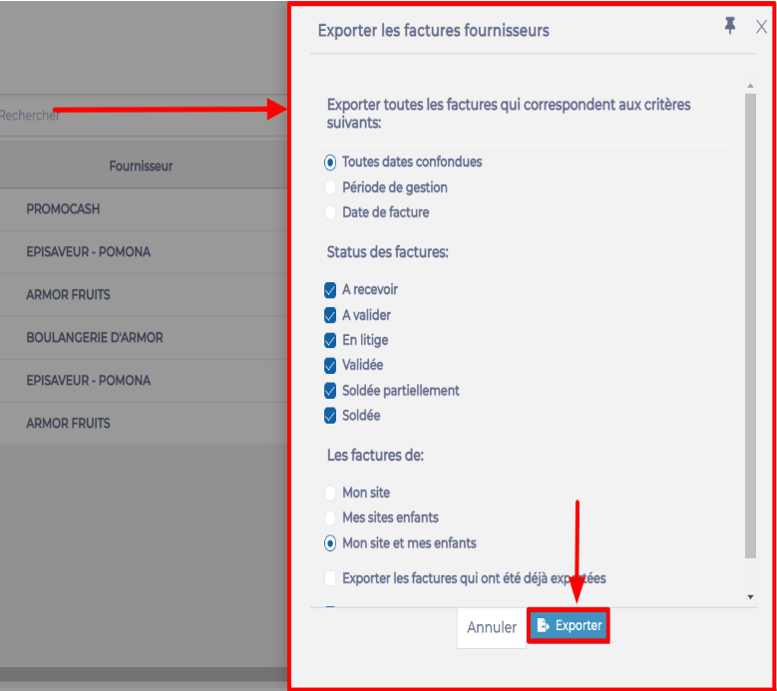
Task: Close the export dialog with X
Action: pos(761,27)
